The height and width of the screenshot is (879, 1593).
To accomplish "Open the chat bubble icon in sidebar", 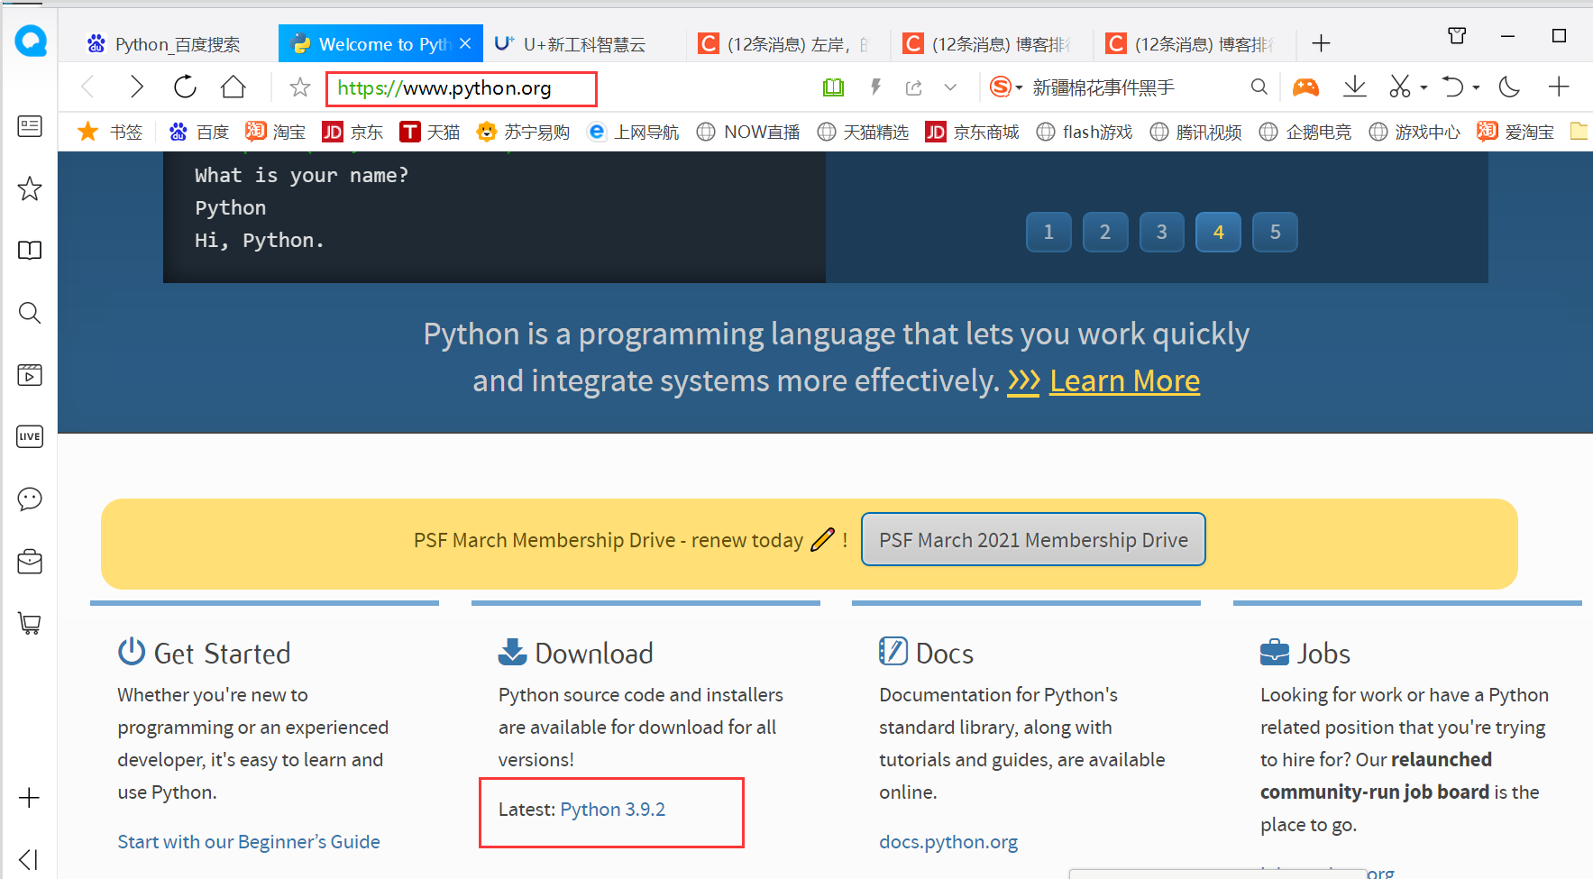I will 30,499.
